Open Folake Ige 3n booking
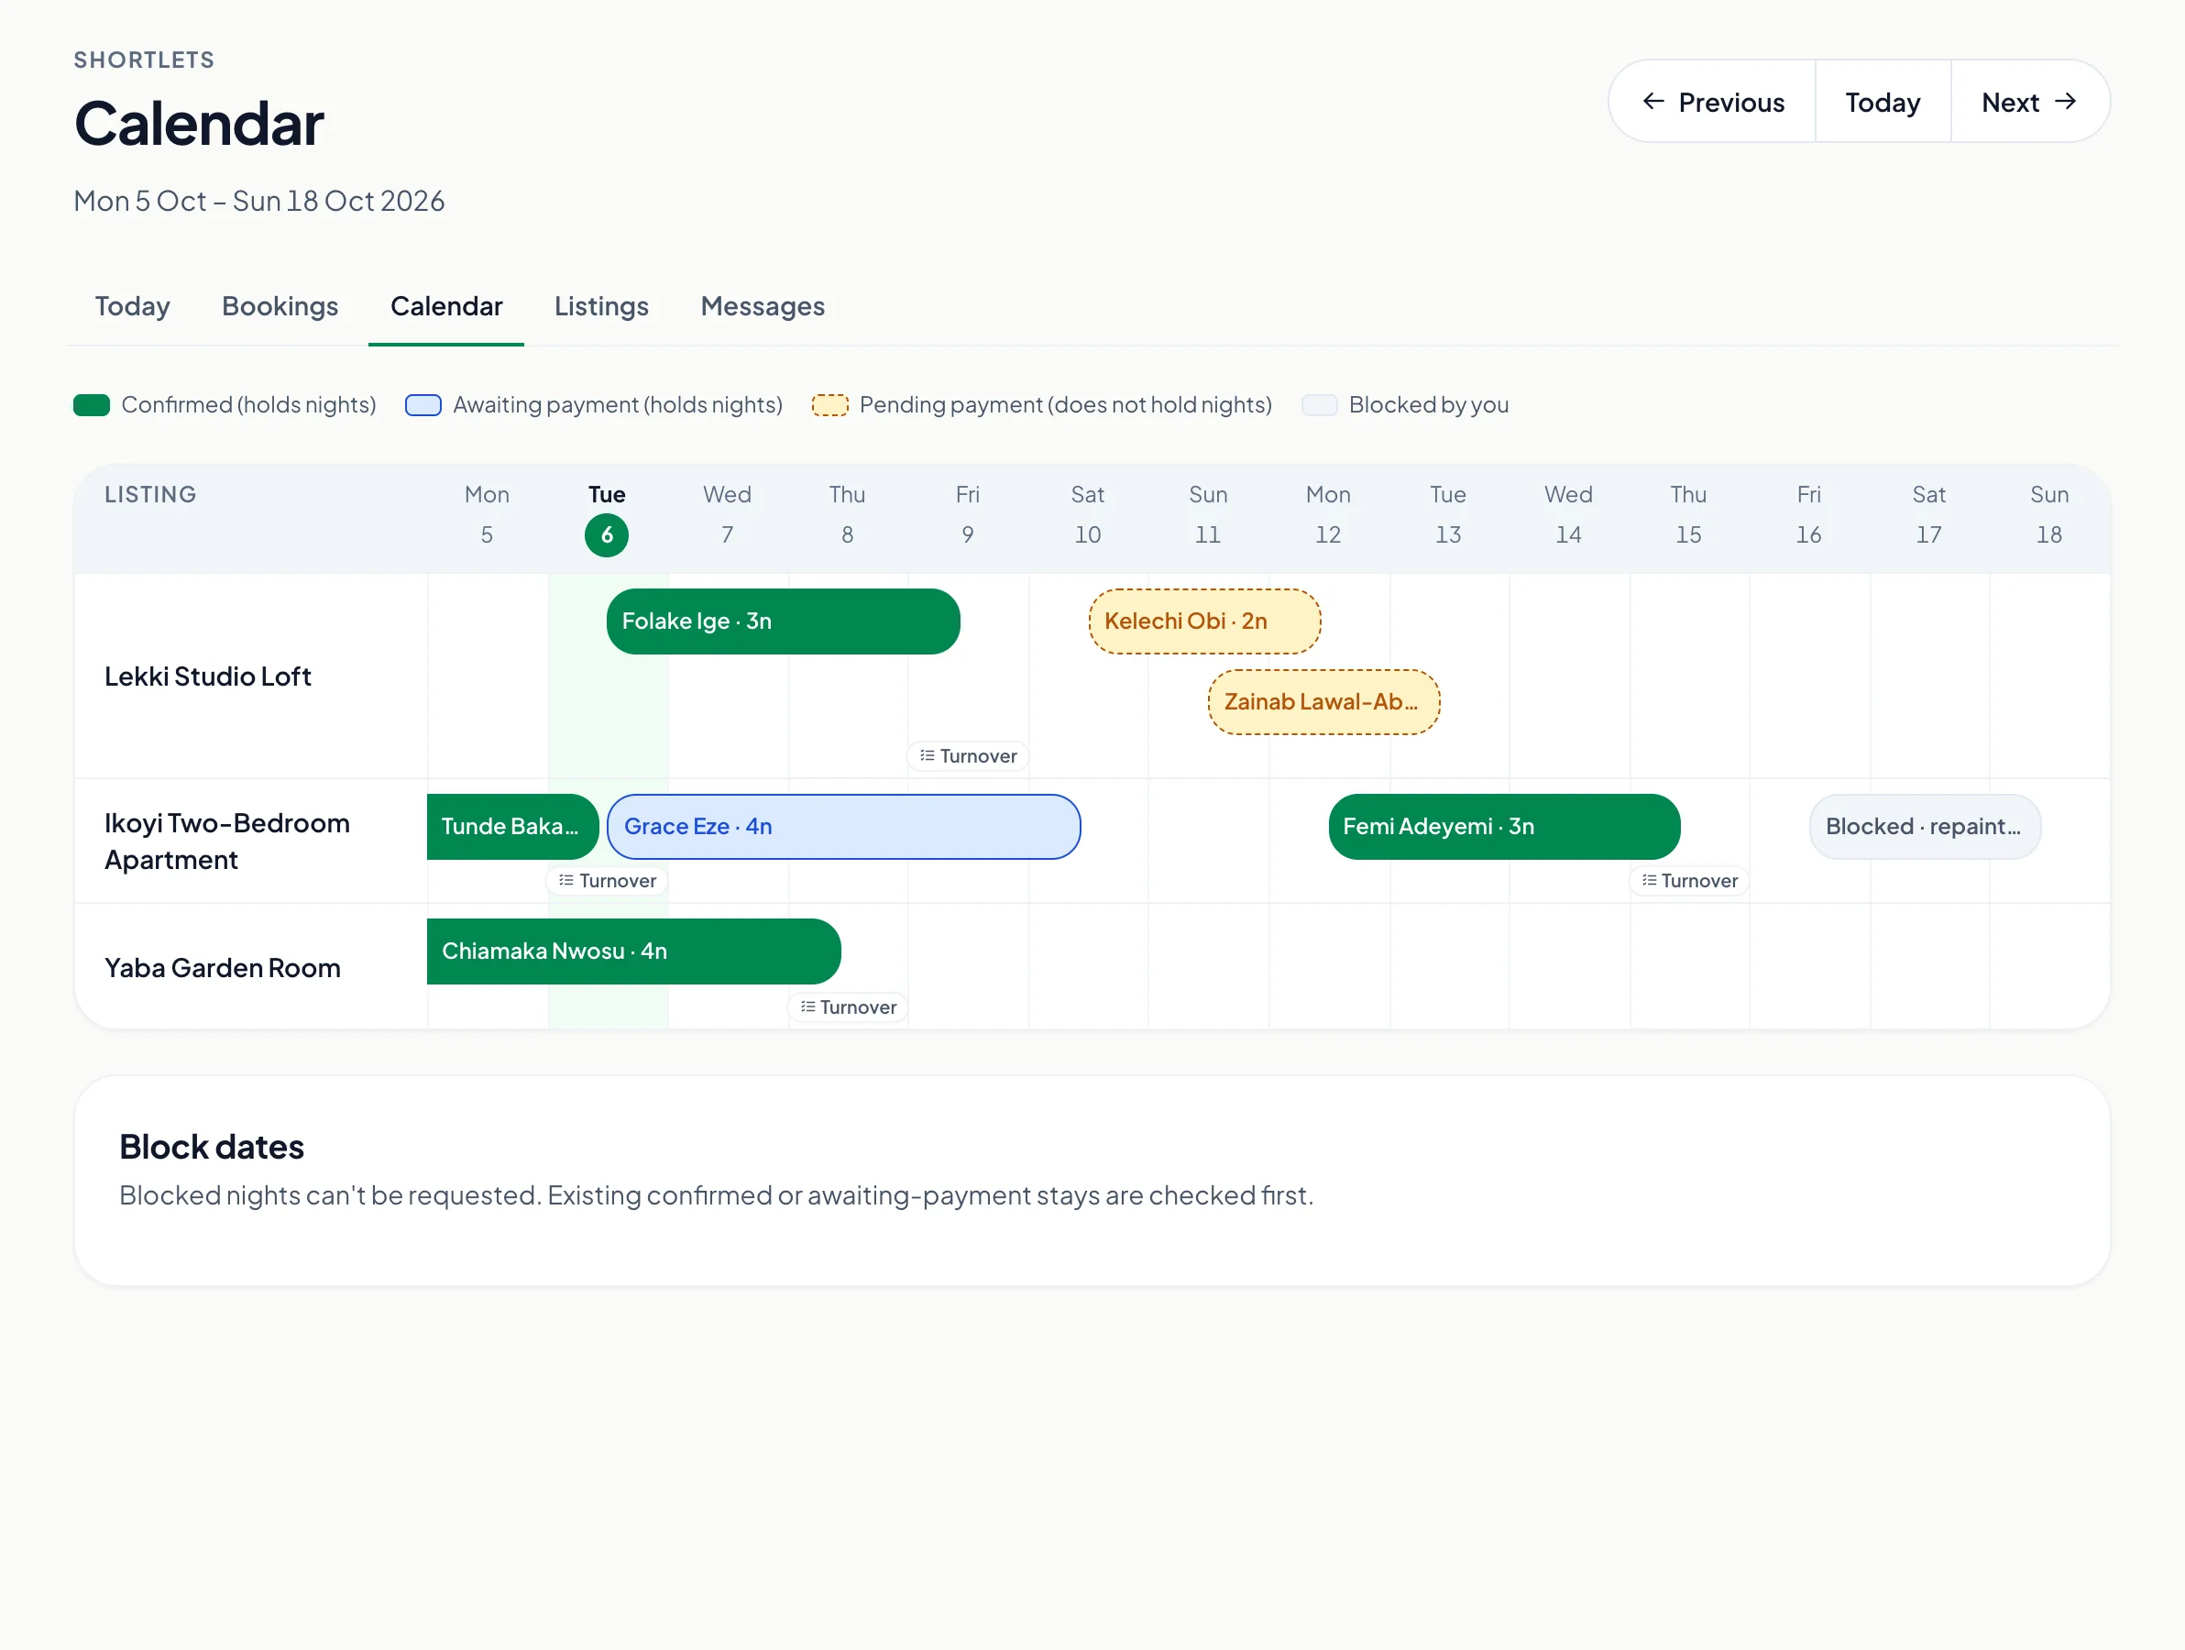Viewport: 2185px width, 1650px height. tap(784, 621)
